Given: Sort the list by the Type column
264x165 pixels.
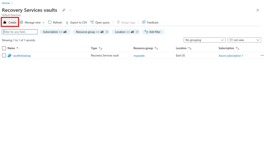Looking at the screenshot, I should 96,48.
